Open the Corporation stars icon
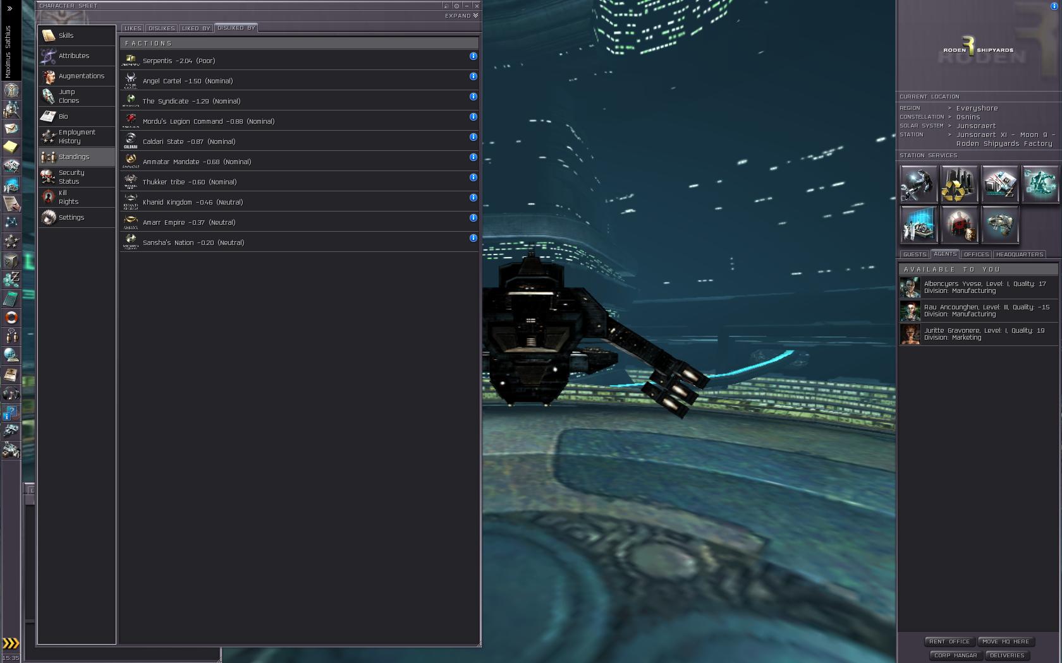Viewport: 1062px width, 663px height. [11, 242]
